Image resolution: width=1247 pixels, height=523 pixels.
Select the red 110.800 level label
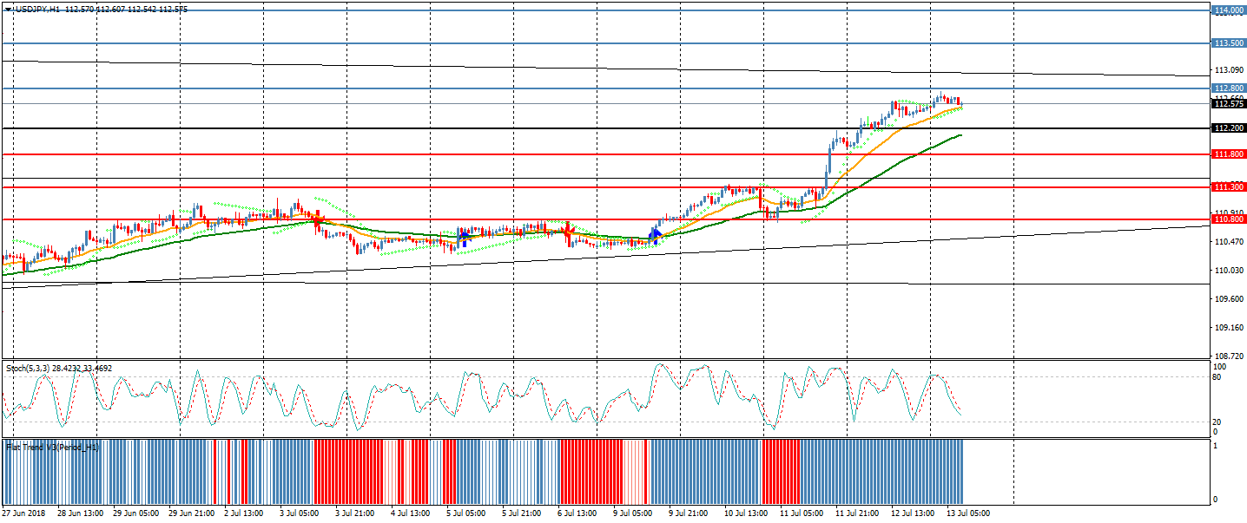(1228, 220)
